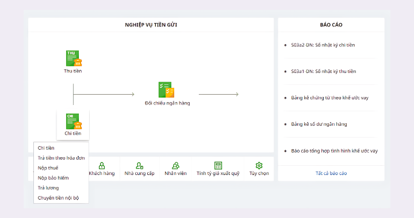Screen dimensions: 414x218
Task: Open the Tùy chọn gear icon
Action: (x=259, y=166)
